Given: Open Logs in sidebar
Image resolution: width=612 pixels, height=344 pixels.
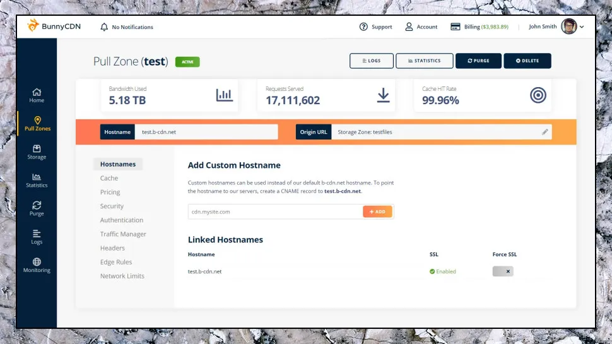Looking at the screenshot, I should click(37, 237).
